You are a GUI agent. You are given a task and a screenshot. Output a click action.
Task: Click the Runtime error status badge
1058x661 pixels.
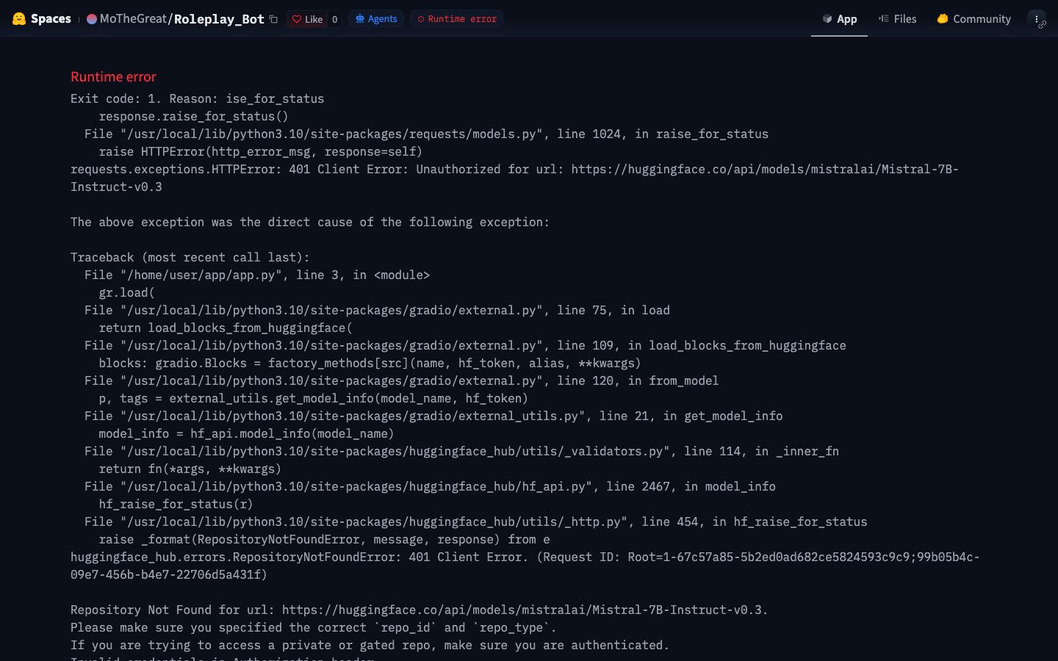(x=457, y=19)
